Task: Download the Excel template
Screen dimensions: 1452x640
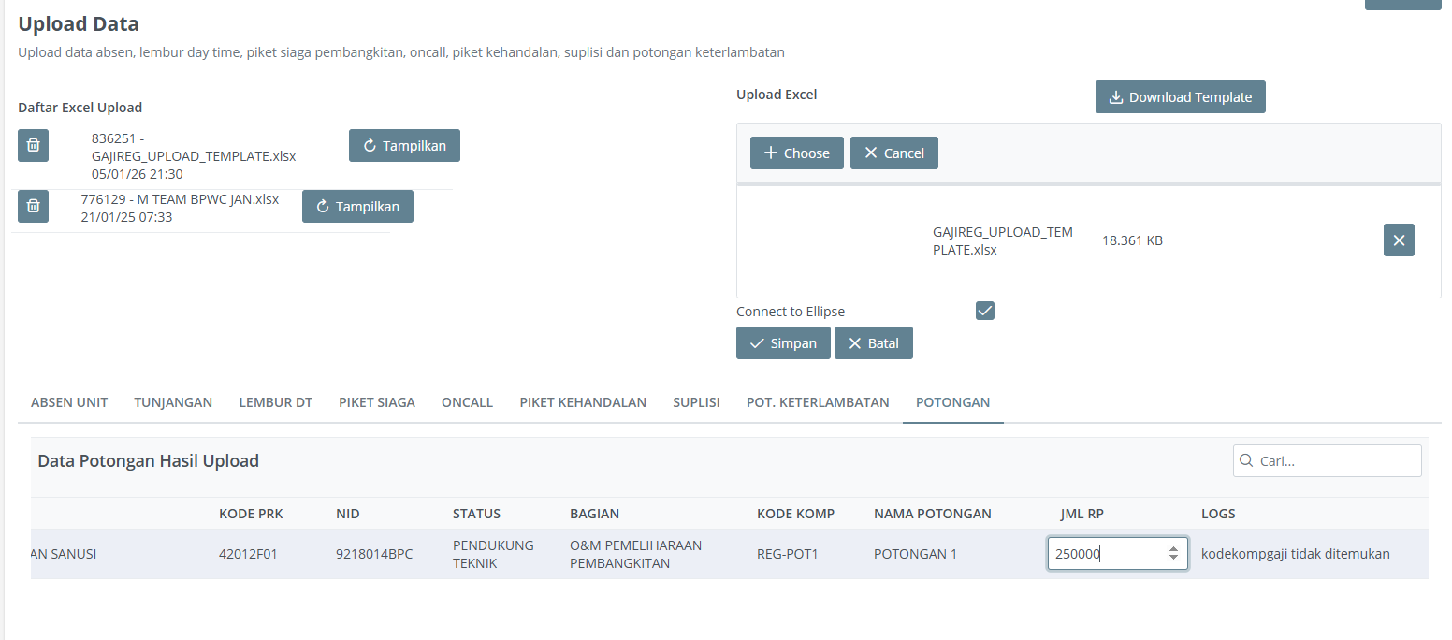Action: point(1180,97)
